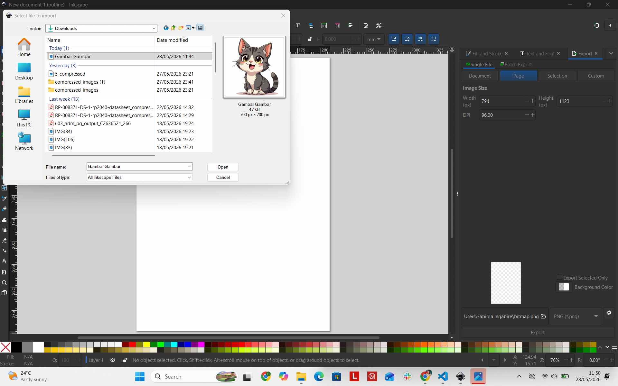Screen dimensions: 618x386
Task: Cancel the import dialog
Action: point(223,177)
